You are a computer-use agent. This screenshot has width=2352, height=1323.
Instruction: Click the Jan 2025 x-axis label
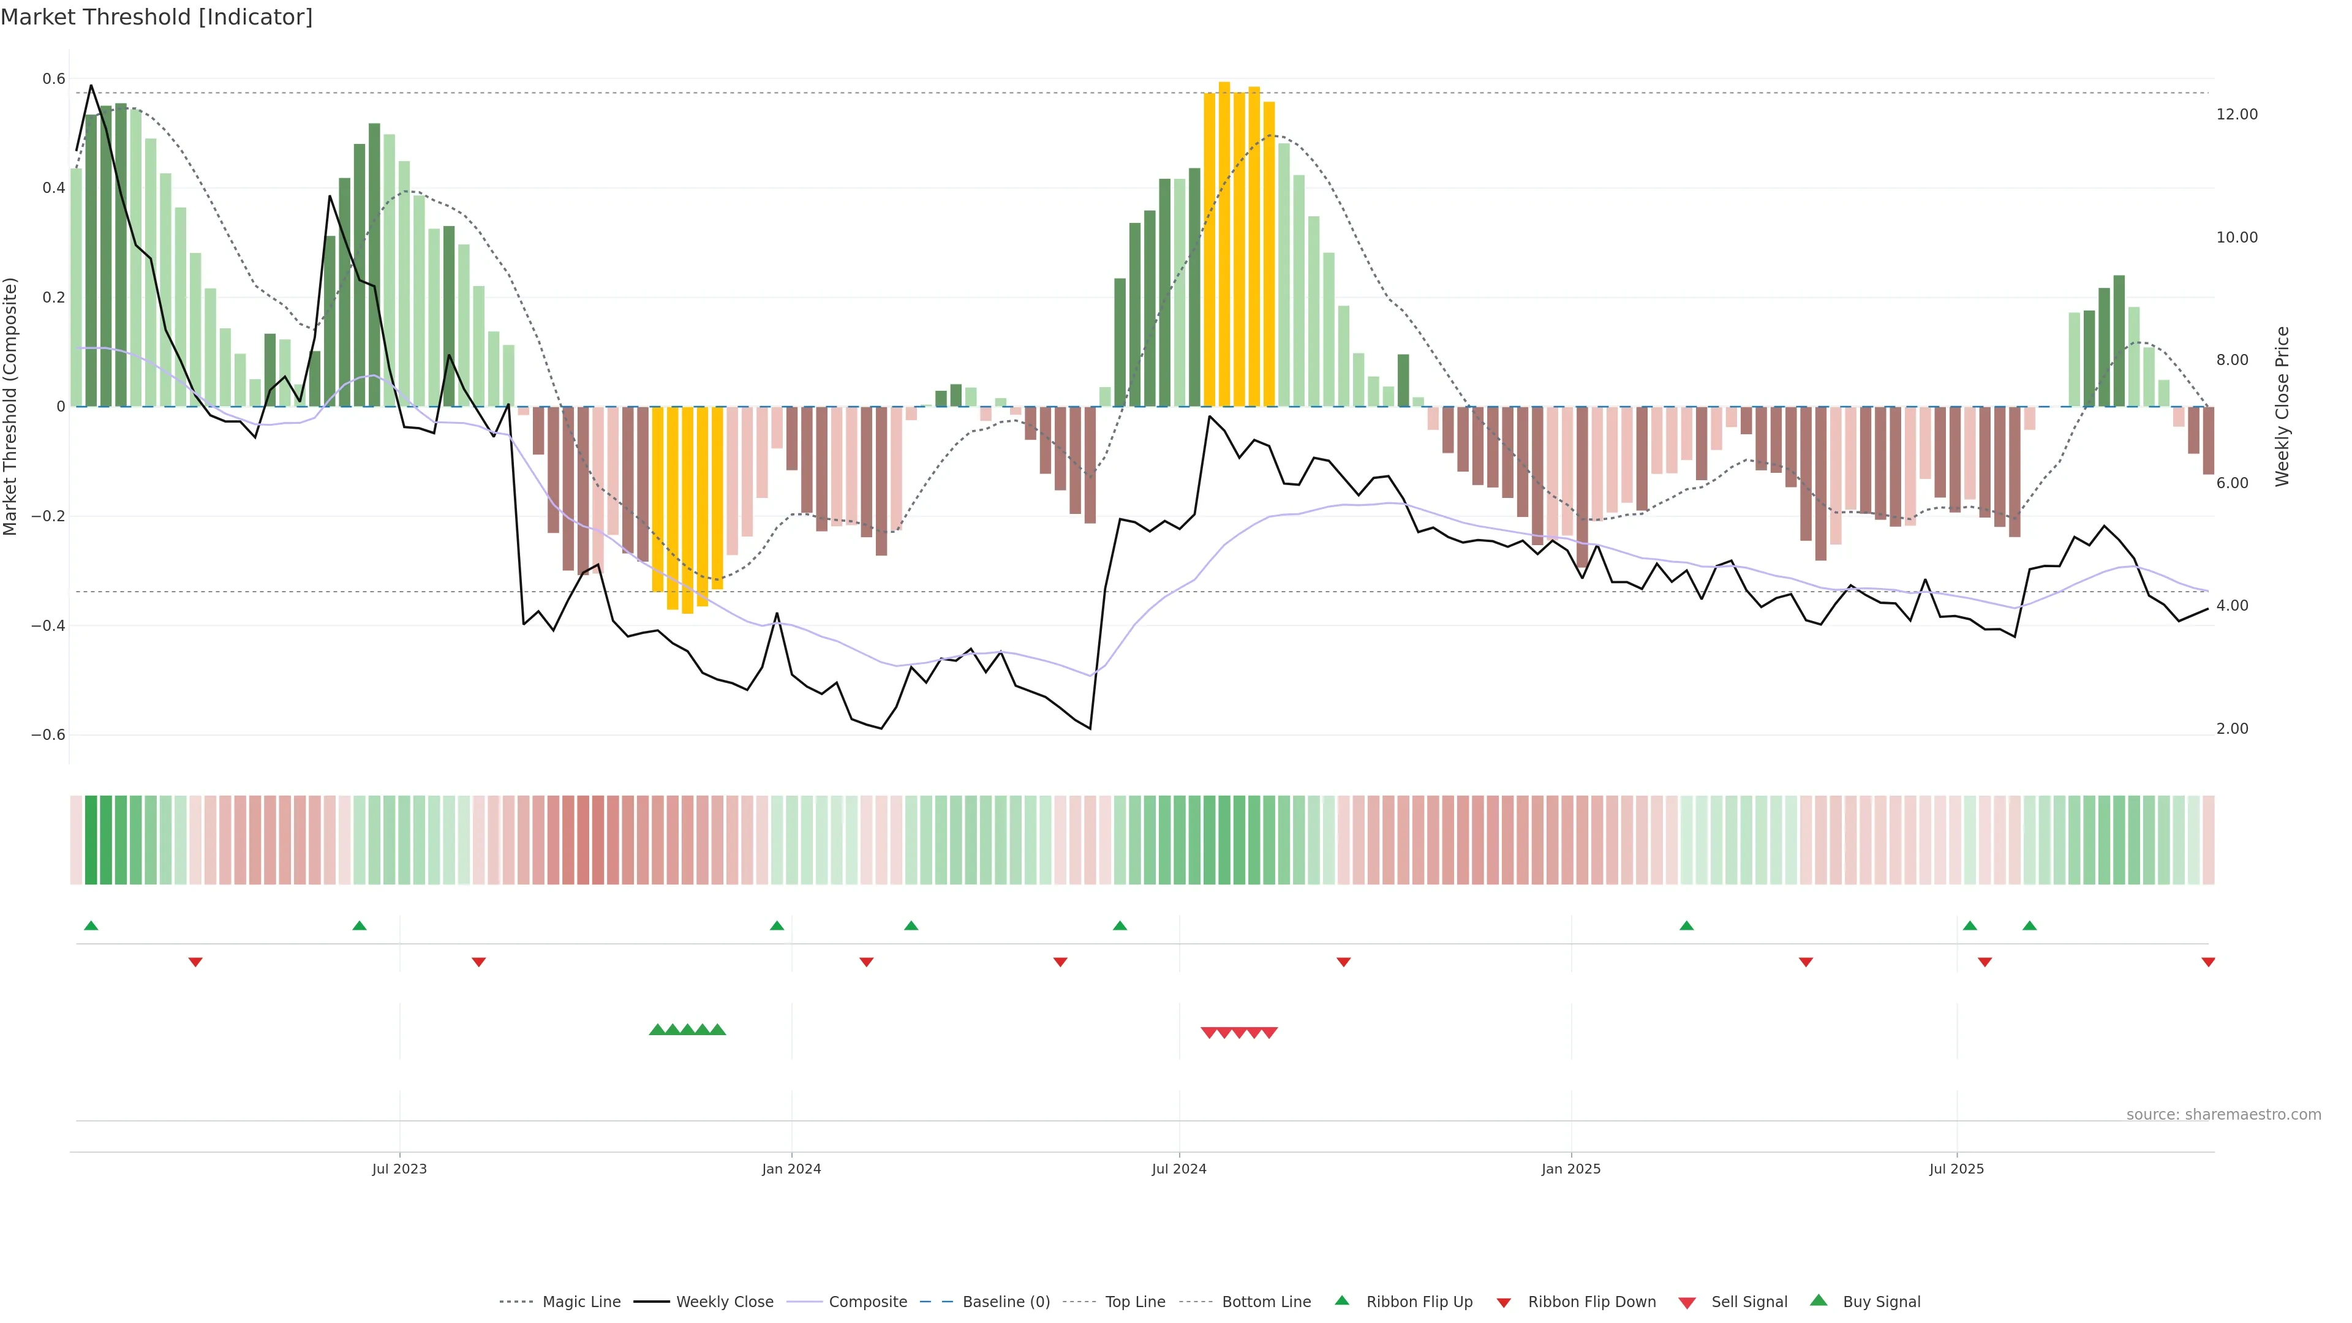pos(1570,1169)
